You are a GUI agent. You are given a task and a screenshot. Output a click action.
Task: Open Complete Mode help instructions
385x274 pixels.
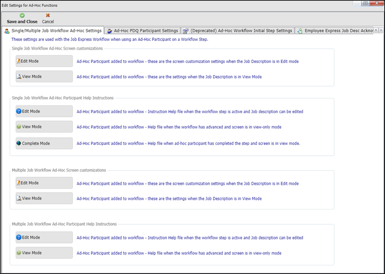tap(44, 143)
